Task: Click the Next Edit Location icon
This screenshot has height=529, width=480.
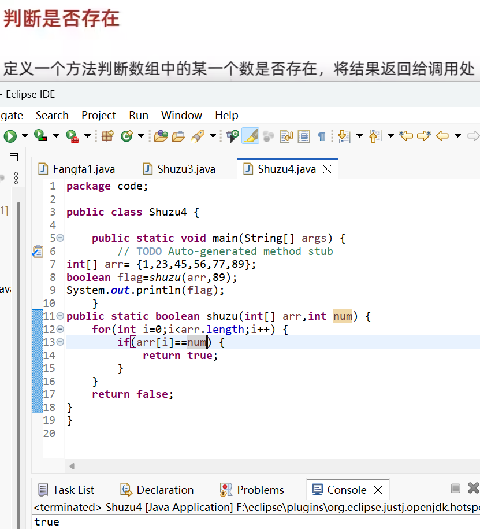Action: (x=424, y=136)
